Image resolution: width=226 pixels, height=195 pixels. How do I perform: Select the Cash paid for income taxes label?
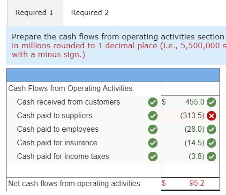coord(63,157)
